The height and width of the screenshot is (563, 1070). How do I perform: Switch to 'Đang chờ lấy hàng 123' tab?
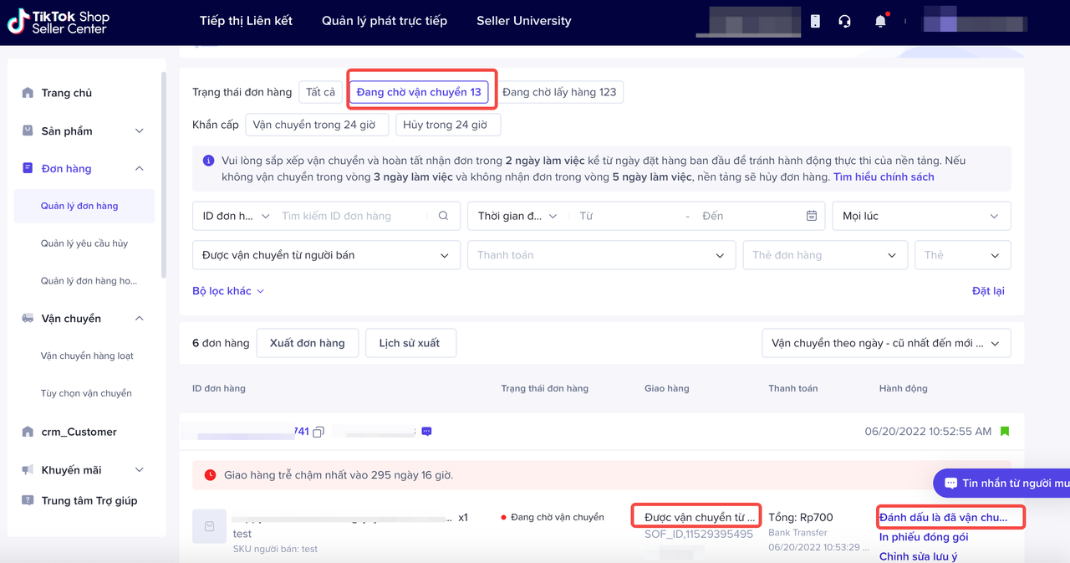[x=559, y=92]
